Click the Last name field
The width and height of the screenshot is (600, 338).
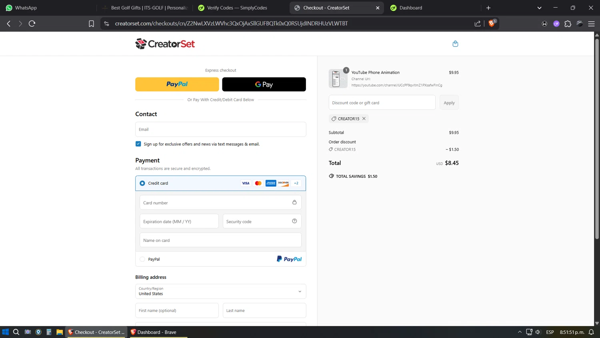point(264,310)
